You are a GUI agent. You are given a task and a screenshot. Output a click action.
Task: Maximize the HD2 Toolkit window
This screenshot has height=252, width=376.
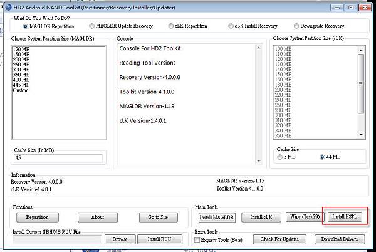point(351,8)
